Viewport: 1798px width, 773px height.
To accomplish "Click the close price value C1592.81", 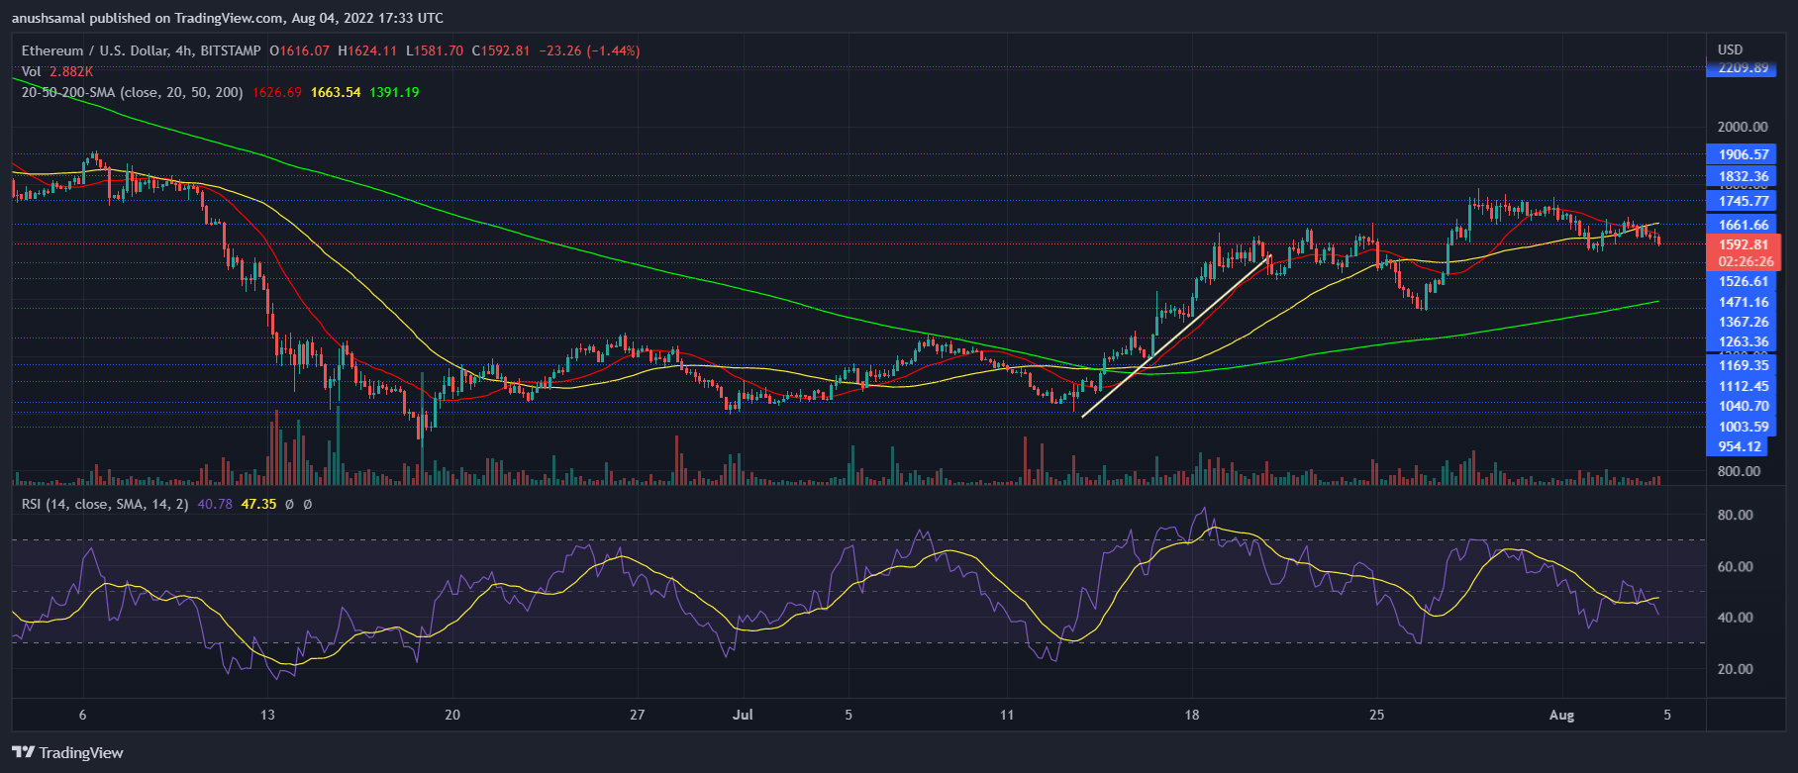I will click(x=501, y=50).
